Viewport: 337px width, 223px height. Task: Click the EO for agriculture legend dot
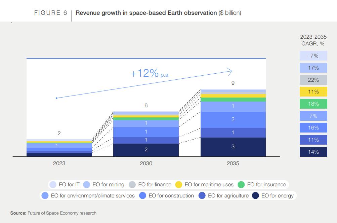[202, 196]
